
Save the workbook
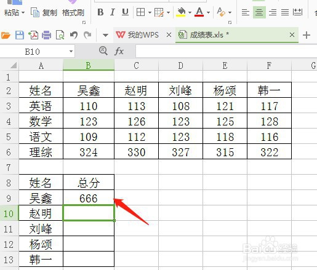tap(20, 35)
